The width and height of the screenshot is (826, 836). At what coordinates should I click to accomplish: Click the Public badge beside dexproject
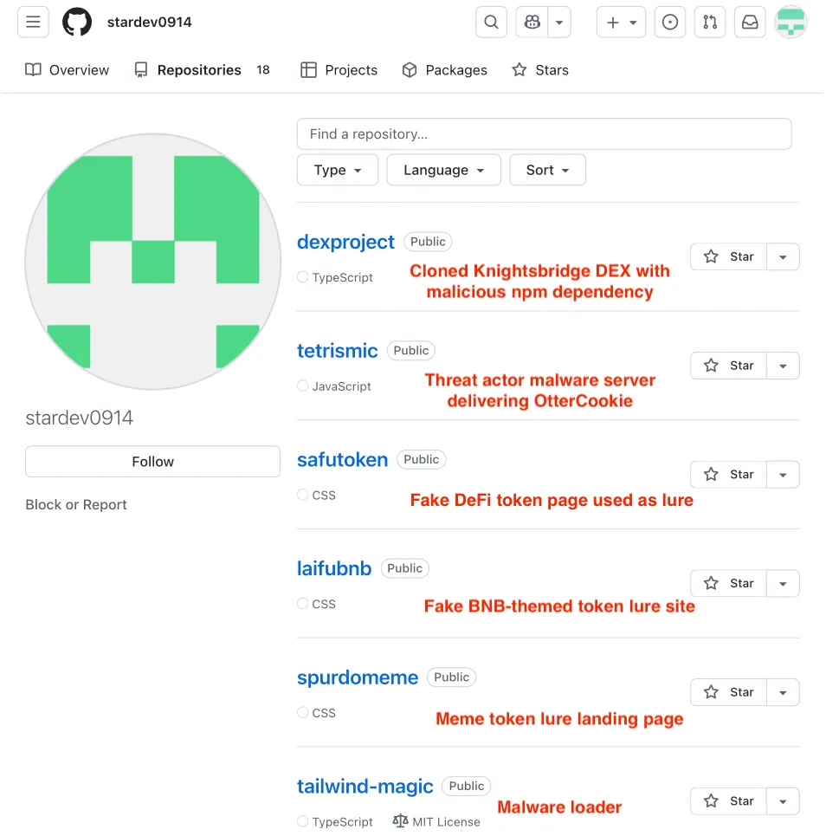coord(428,242)
